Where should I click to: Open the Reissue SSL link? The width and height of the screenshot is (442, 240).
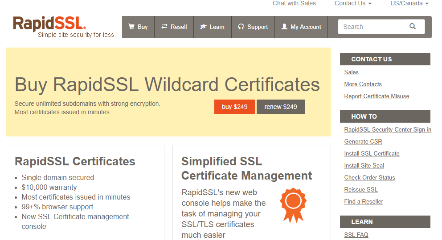pos(361,189)
